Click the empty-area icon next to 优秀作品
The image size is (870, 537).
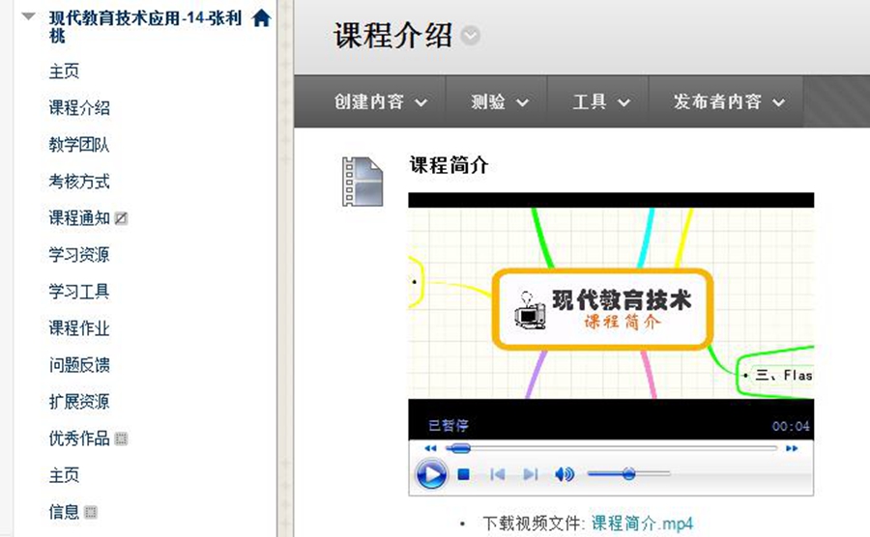(x=121, y=438)
